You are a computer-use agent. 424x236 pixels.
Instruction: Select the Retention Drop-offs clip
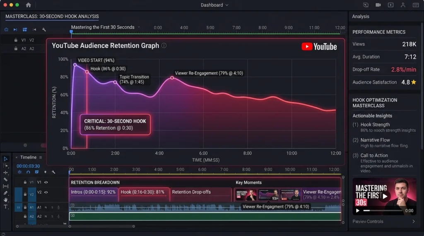(x=201, y=194)
